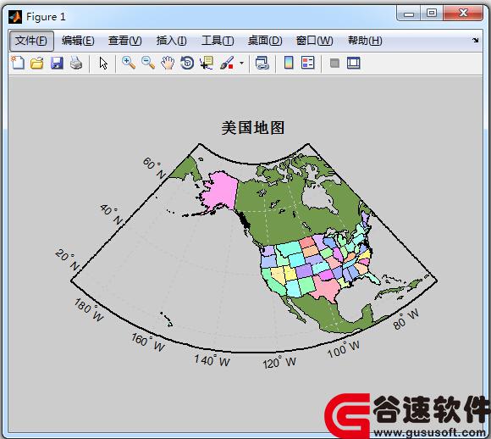
Task: Open the 插入(I) menu
Action: coord(172,41)
